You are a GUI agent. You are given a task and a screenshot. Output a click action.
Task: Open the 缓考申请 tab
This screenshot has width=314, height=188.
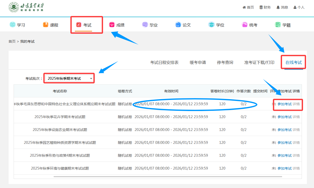pyautogui.click(x=198, y=63)
